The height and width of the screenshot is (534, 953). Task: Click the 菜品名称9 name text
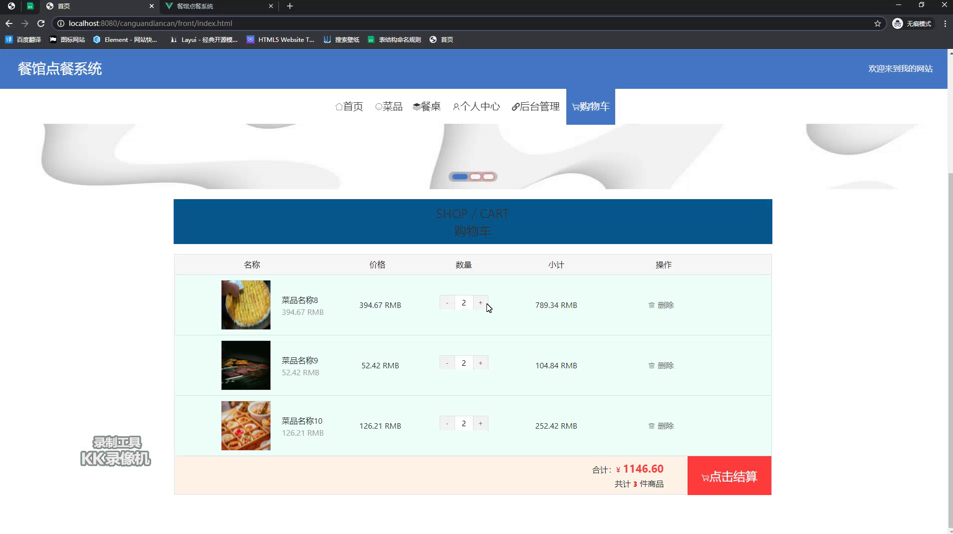tap(300, 360)
